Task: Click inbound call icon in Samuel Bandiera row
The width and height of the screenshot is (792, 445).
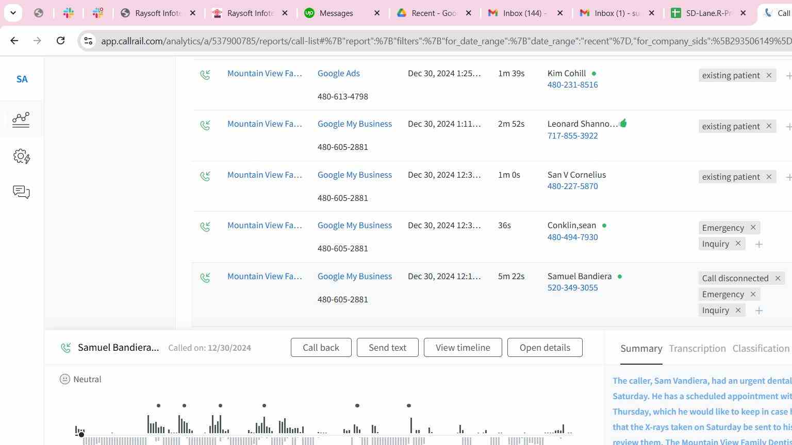Action: pyautogui.click(x=205, y=278)
